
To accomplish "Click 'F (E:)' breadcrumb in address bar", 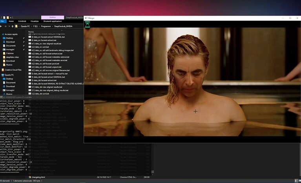I will [35, 26].
